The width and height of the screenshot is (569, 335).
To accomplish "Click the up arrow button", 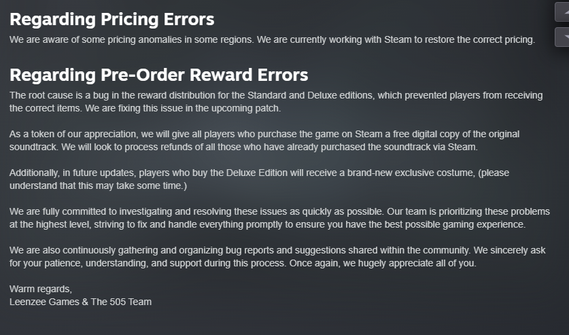I will click(562, 11).
